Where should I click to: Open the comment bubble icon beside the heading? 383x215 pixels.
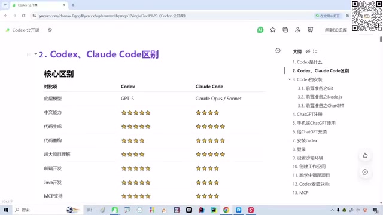click(x=278, y=50)
